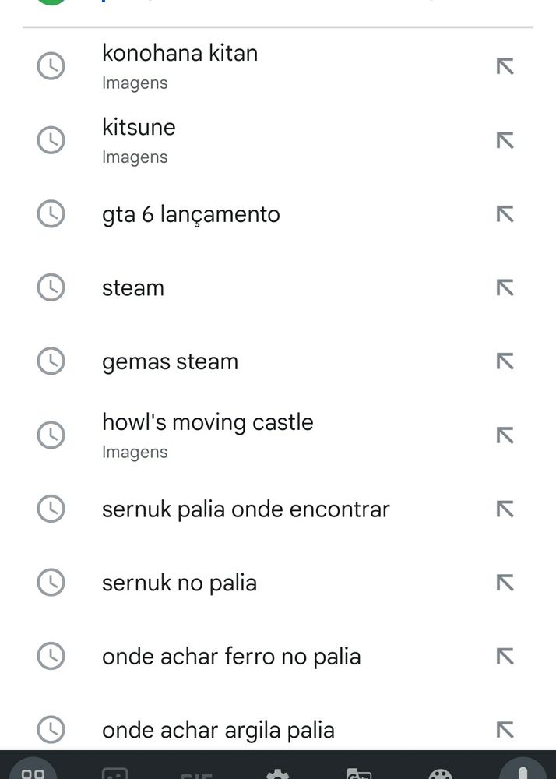Tap arrow beside 'howl's moving castle'

(505, 435)
